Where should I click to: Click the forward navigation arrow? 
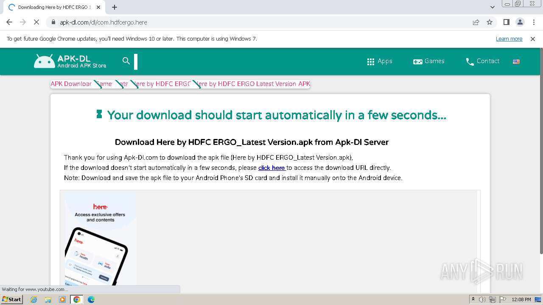23,22
